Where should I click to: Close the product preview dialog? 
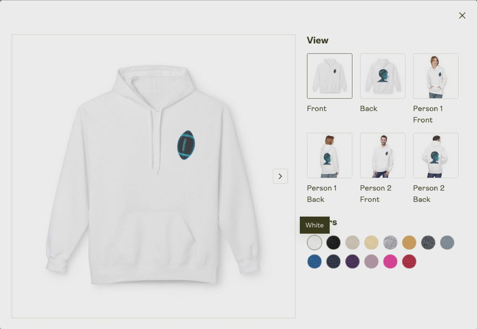(x=462, y=15)
